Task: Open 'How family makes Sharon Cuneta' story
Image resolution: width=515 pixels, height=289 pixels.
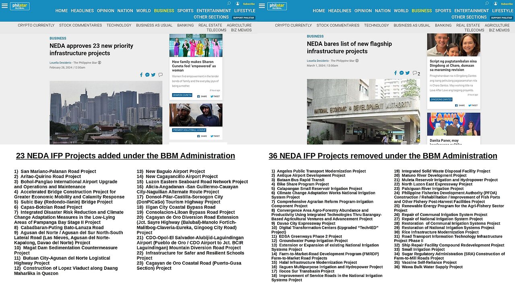Action: (x=194, y=66)
